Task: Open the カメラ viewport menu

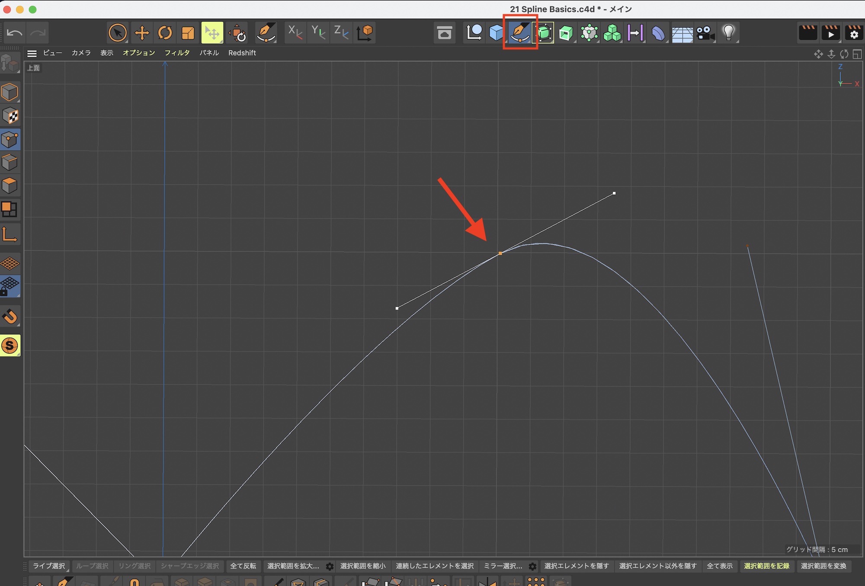Action: 81,53
